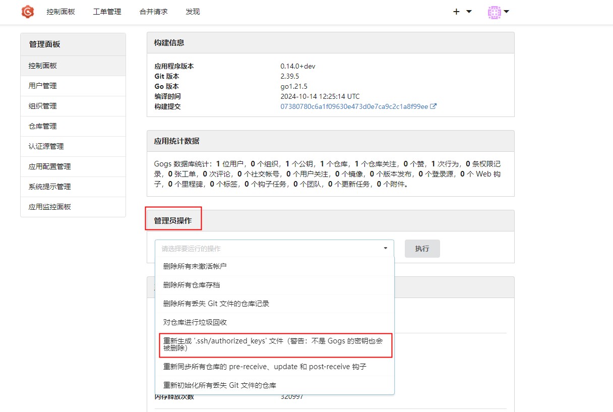Choose 删除所有仓库存档 option

click(x=274, y=285)
